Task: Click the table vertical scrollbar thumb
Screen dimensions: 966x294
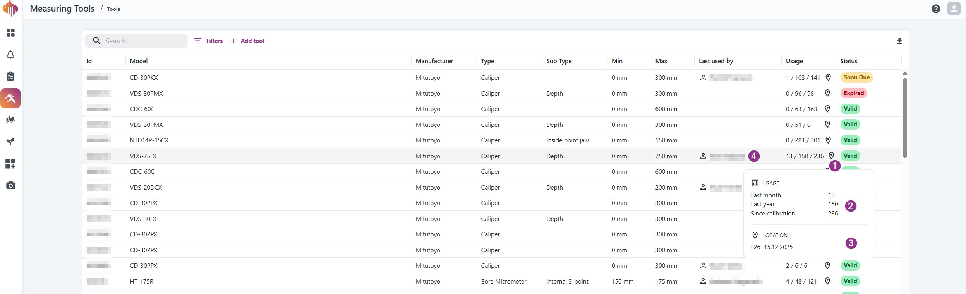Action: tap(905, 118)
